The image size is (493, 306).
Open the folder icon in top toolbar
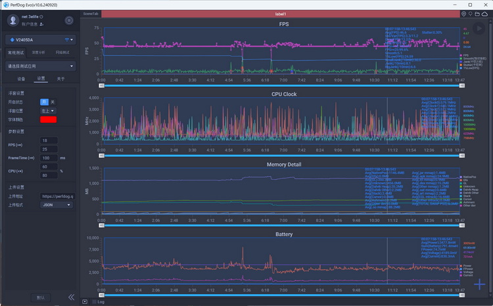(x=477, y=14)
